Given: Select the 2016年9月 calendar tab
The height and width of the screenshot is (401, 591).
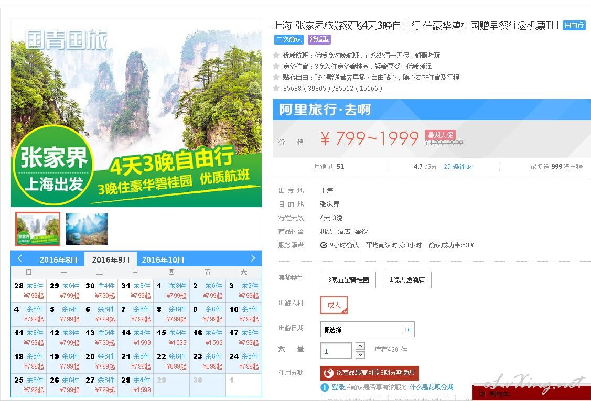Looking at the screenshot, I should point(111,259).
